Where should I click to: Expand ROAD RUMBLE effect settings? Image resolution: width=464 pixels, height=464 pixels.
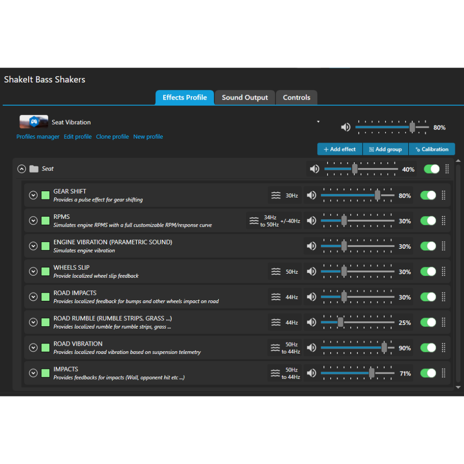33,322
